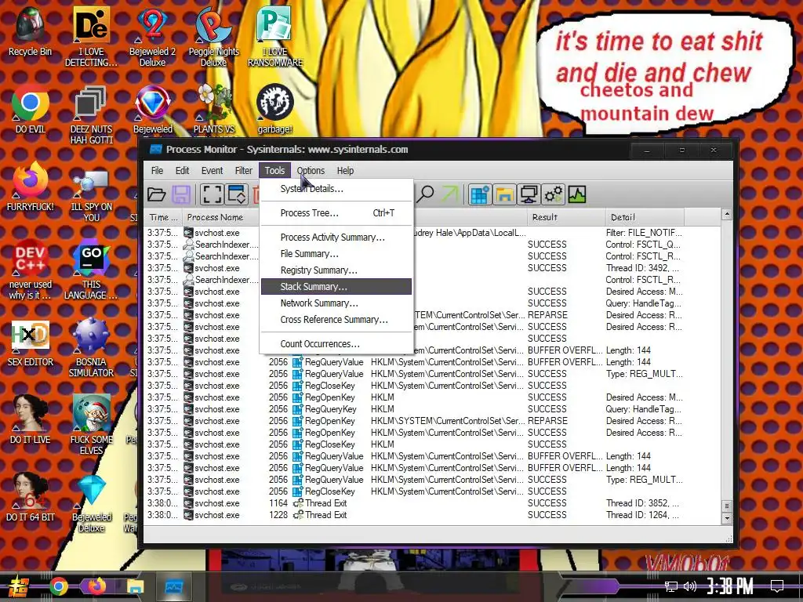Open the Recycle Bin desktop icon

(31, 31)
